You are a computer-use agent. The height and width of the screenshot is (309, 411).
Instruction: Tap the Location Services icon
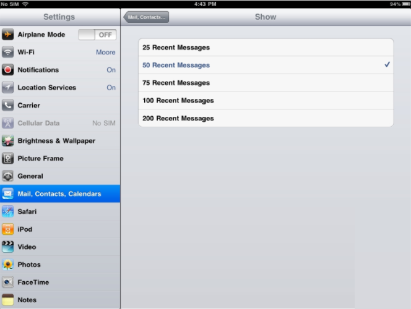click(x=8, y=88)
